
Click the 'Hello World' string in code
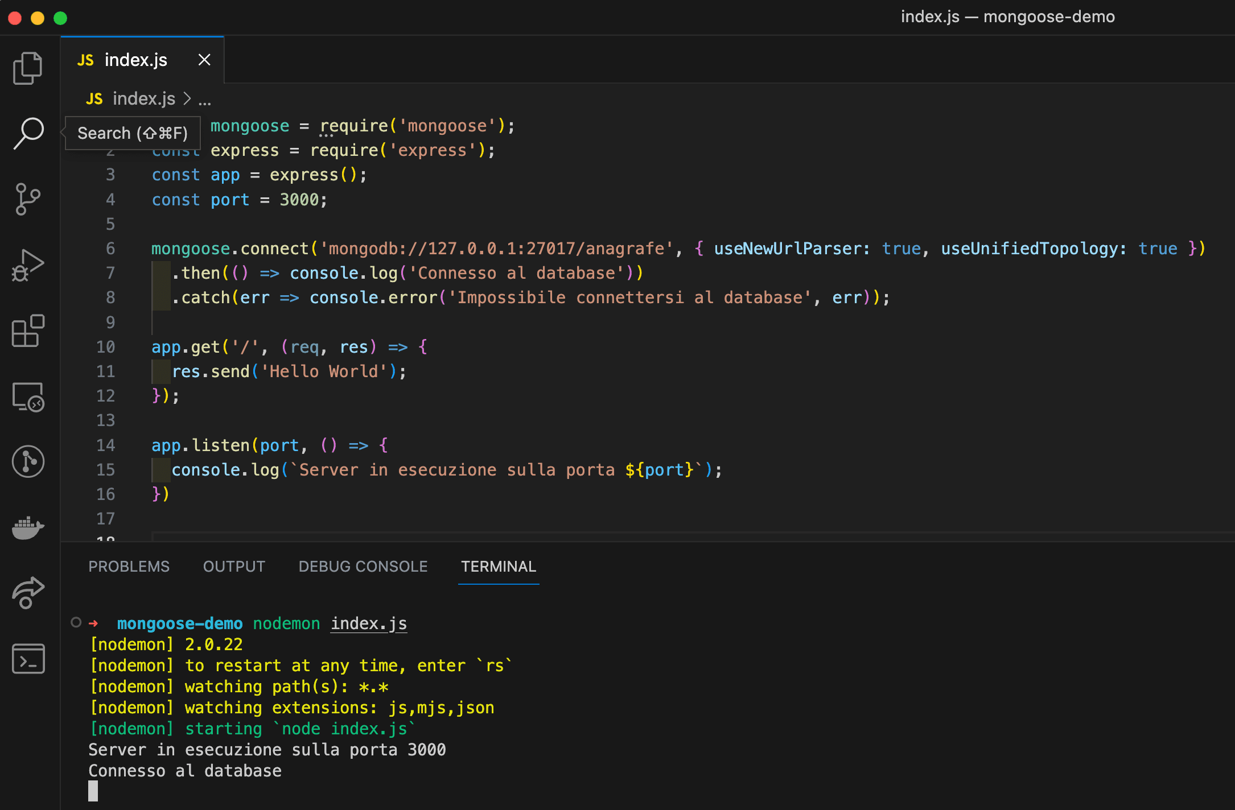[323, 371]
